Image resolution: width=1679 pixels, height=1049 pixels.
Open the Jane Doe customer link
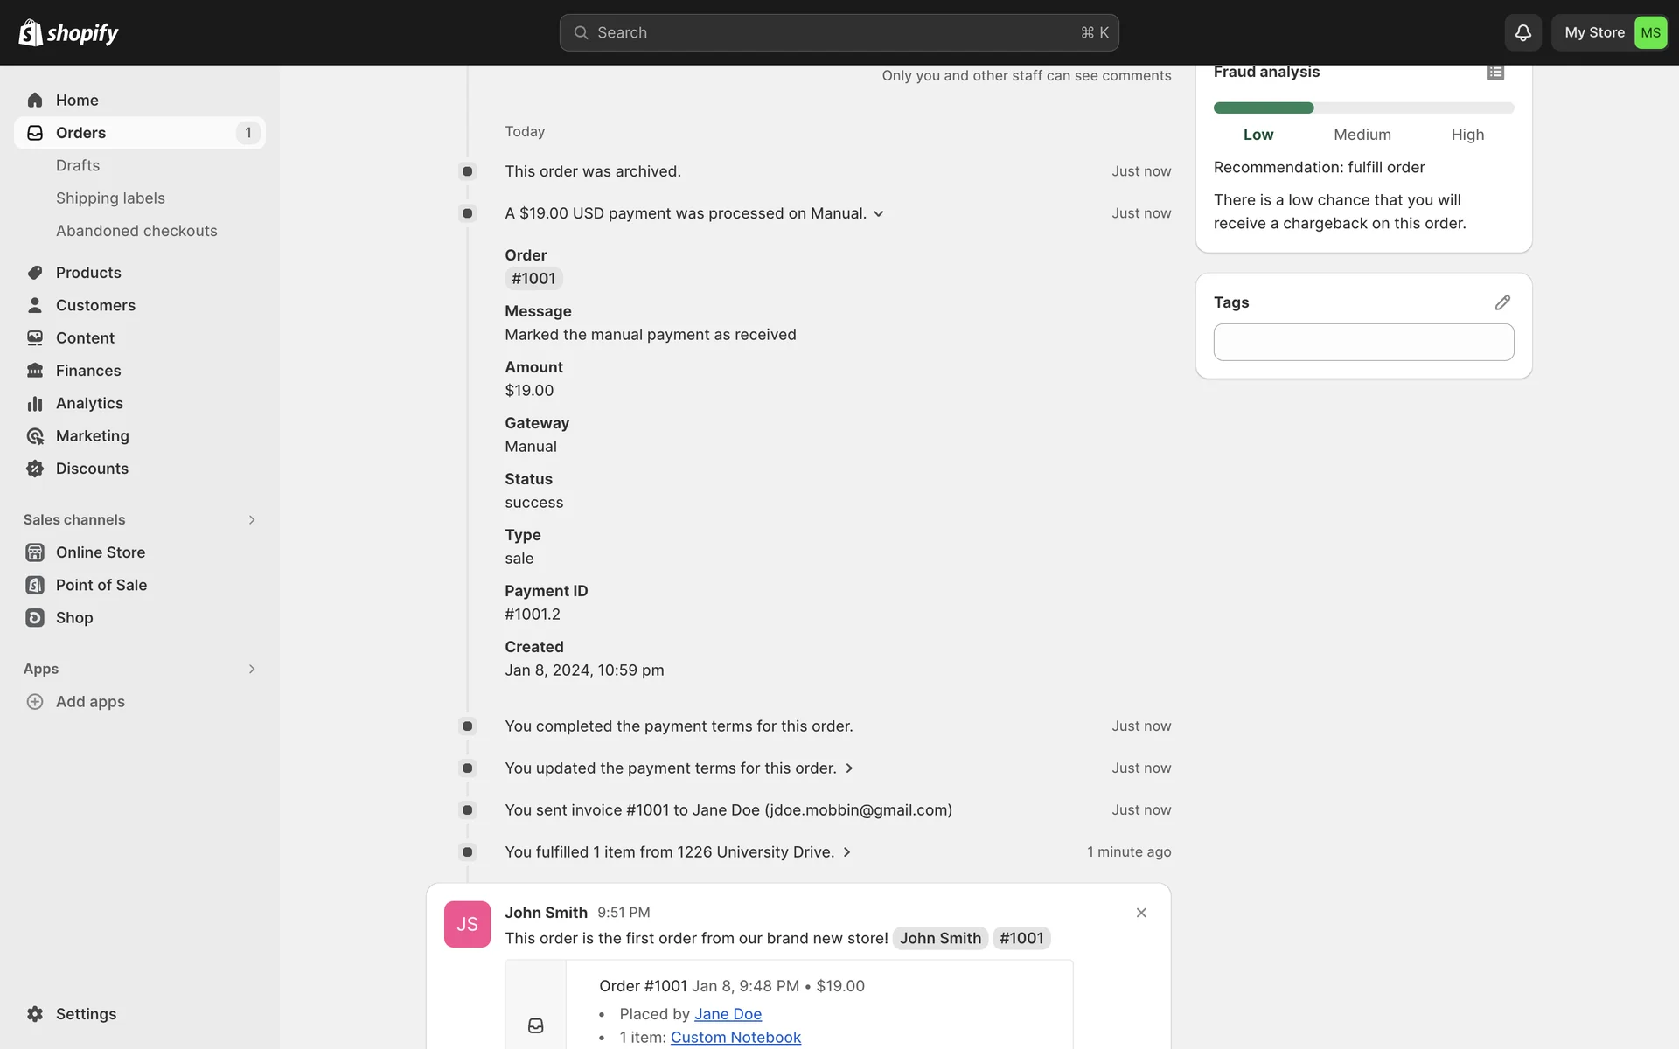[728, 1014]
